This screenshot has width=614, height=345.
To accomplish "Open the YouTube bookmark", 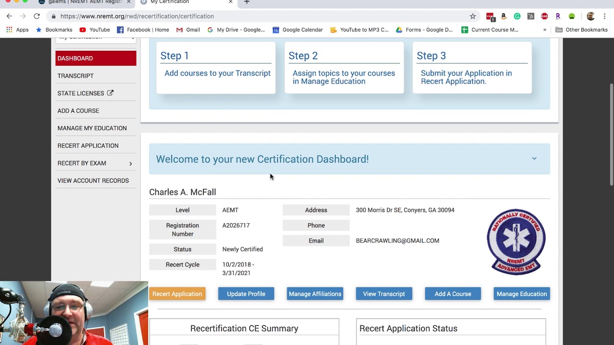I will pyautogui.click(x=94, y=30).
